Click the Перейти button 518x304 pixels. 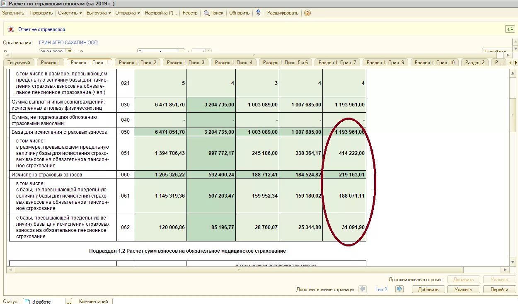[499, 290]
